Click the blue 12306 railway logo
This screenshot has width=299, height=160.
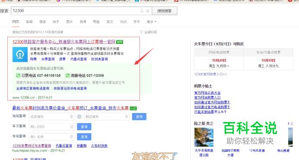point(20,55)
